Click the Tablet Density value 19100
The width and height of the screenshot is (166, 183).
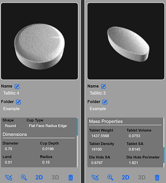97,149
